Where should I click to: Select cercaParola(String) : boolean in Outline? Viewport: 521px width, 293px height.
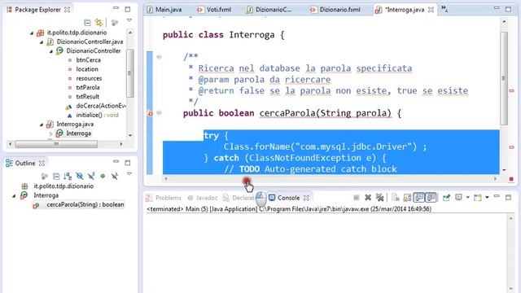(x=85, y=204)
